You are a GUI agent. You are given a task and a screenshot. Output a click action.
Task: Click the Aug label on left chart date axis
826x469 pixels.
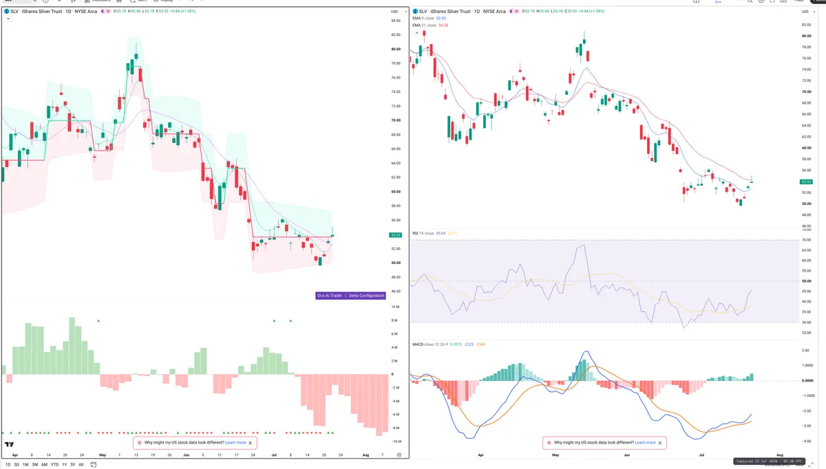point(366,455)
